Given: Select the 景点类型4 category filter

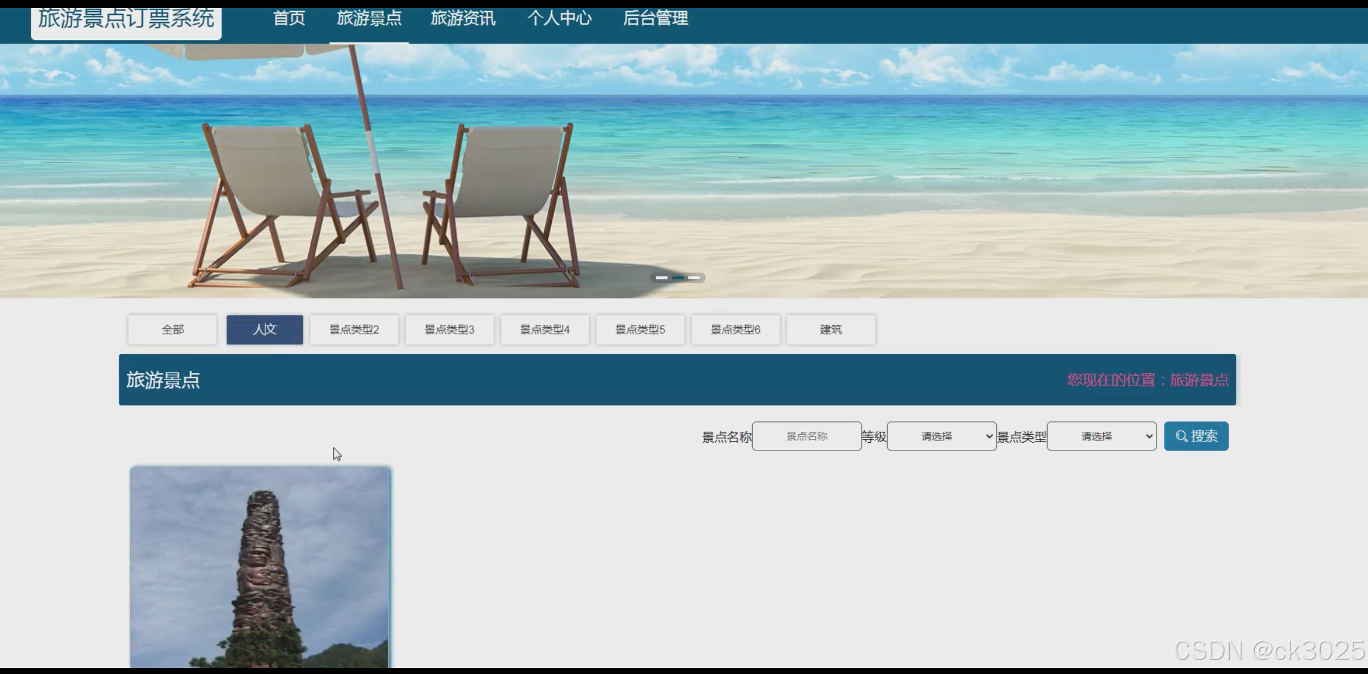Looking at the screenshot, I should (544, 329).
